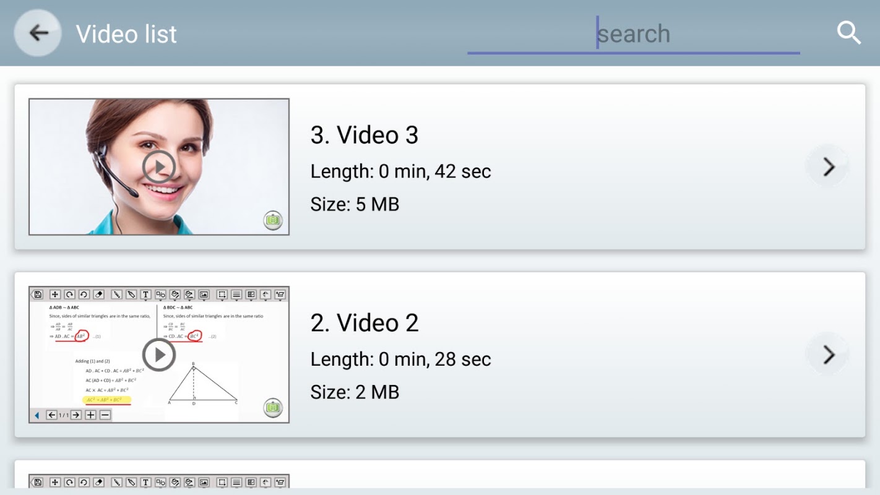This screenshot has height=495, width=880.
Task: Click the triangle diagram in Video 2 thumbnail
Action: 203,384
